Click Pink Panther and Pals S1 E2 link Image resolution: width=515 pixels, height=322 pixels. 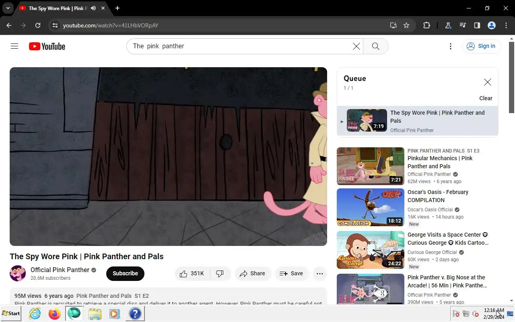pos(113,296)
